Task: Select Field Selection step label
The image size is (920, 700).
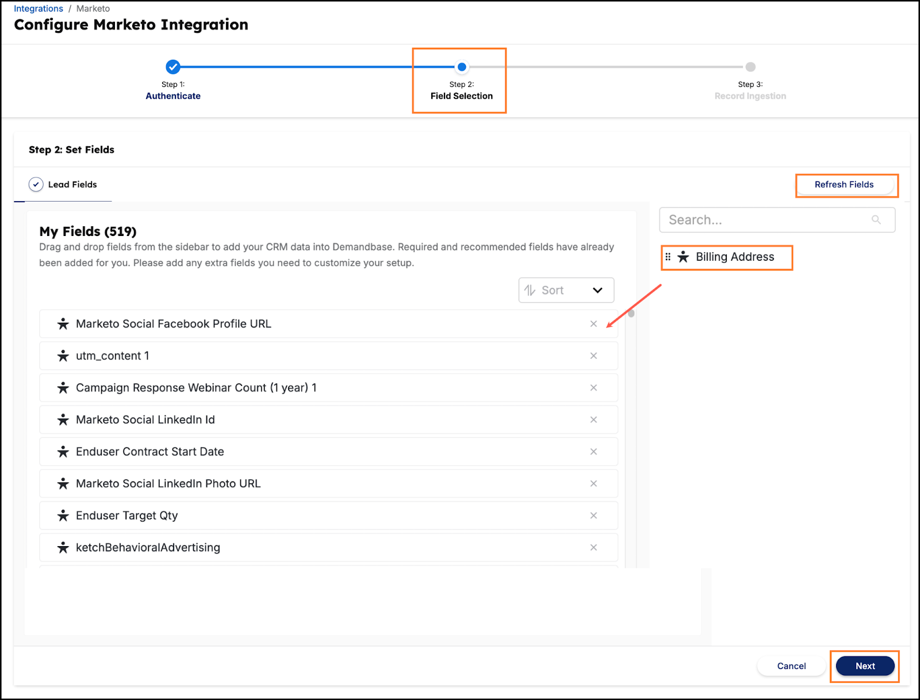Action: pyautogui.click(x=462, y=96)
